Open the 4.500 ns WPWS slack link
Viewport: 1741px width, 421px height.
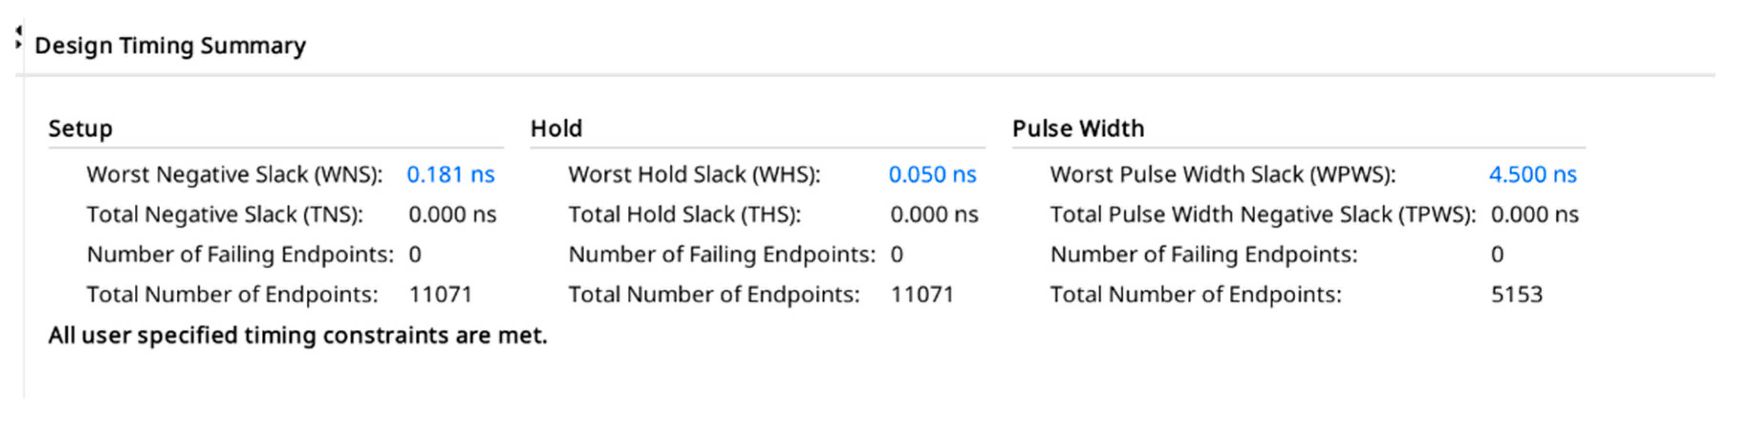point(1532,174)
